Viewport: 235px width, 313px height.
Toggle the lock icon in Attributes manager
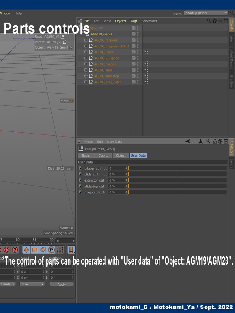215,141
